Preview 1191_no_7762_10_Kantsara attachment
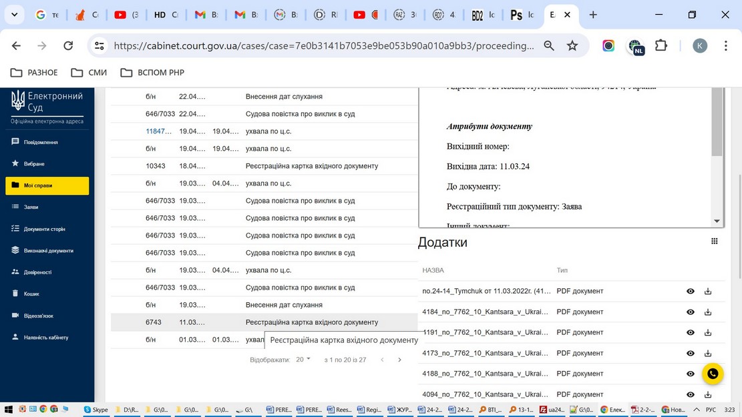The height and width of the screenshot is (417, 742). [691, 332]
